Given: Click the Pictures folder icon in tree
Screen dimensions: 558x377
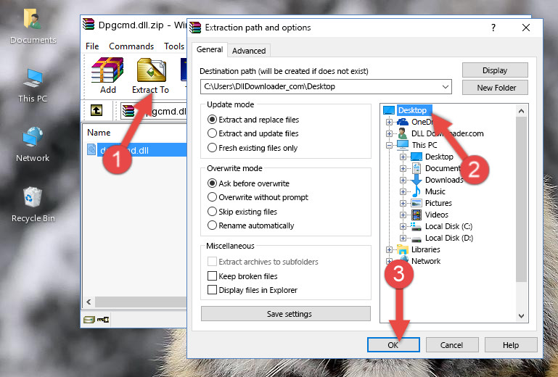Looking at the screenshot, I should pos(416,203).
